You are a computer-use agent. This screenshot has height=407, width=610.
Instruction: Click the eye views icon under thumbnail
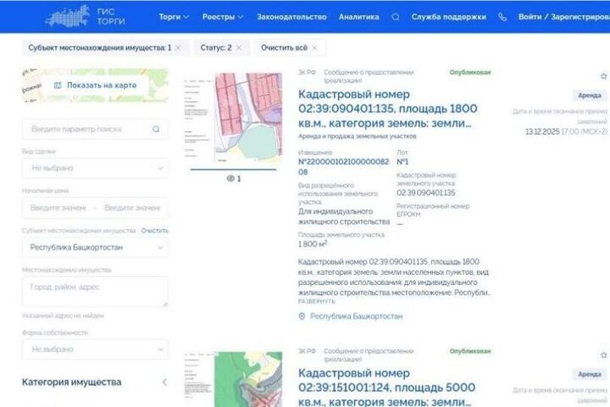point(230,179)
